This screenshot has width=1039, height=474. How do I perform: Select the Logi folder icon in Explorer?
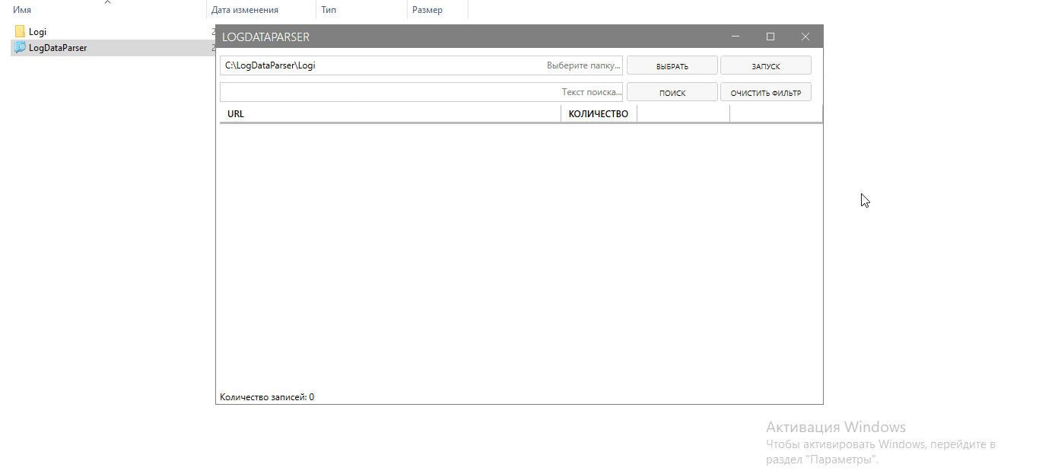(x=20, y=32)
